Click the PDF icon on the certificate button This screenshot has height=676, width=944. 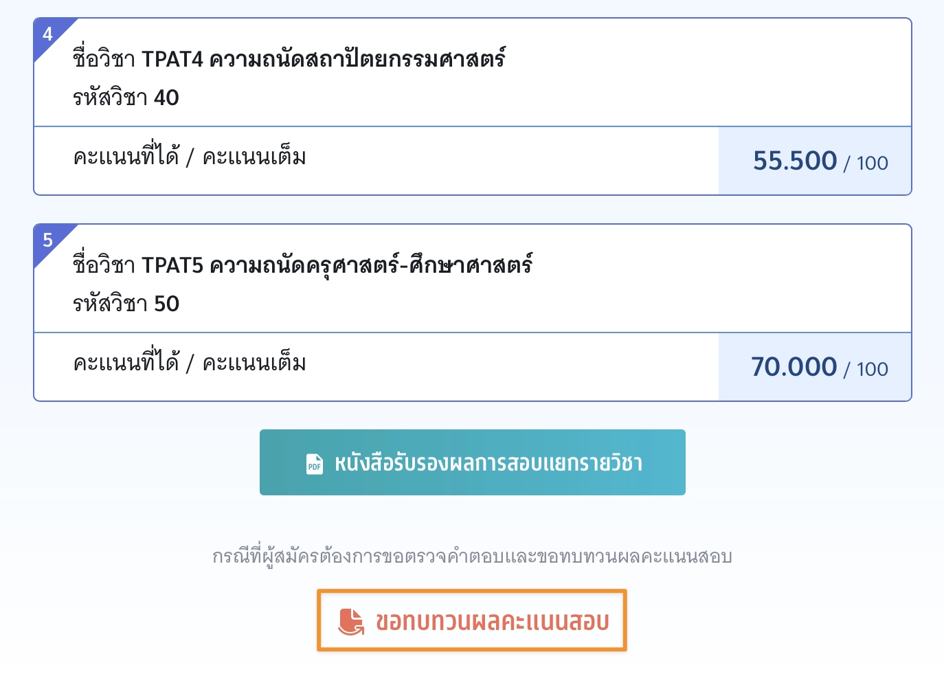click(314, 464)
